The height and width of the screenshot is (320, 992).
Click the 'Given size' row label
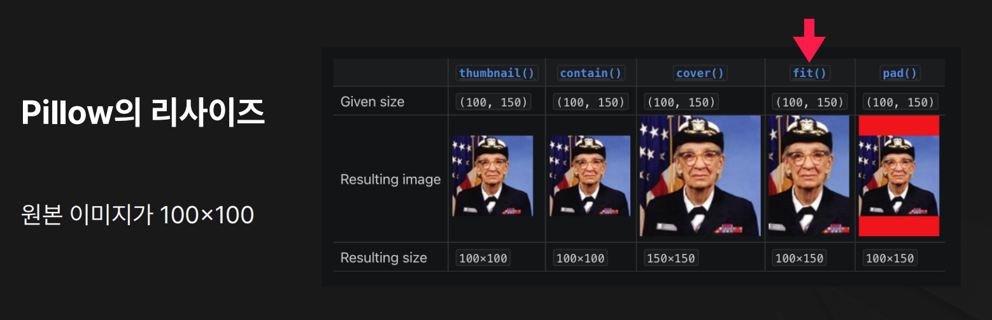(372, 101)
